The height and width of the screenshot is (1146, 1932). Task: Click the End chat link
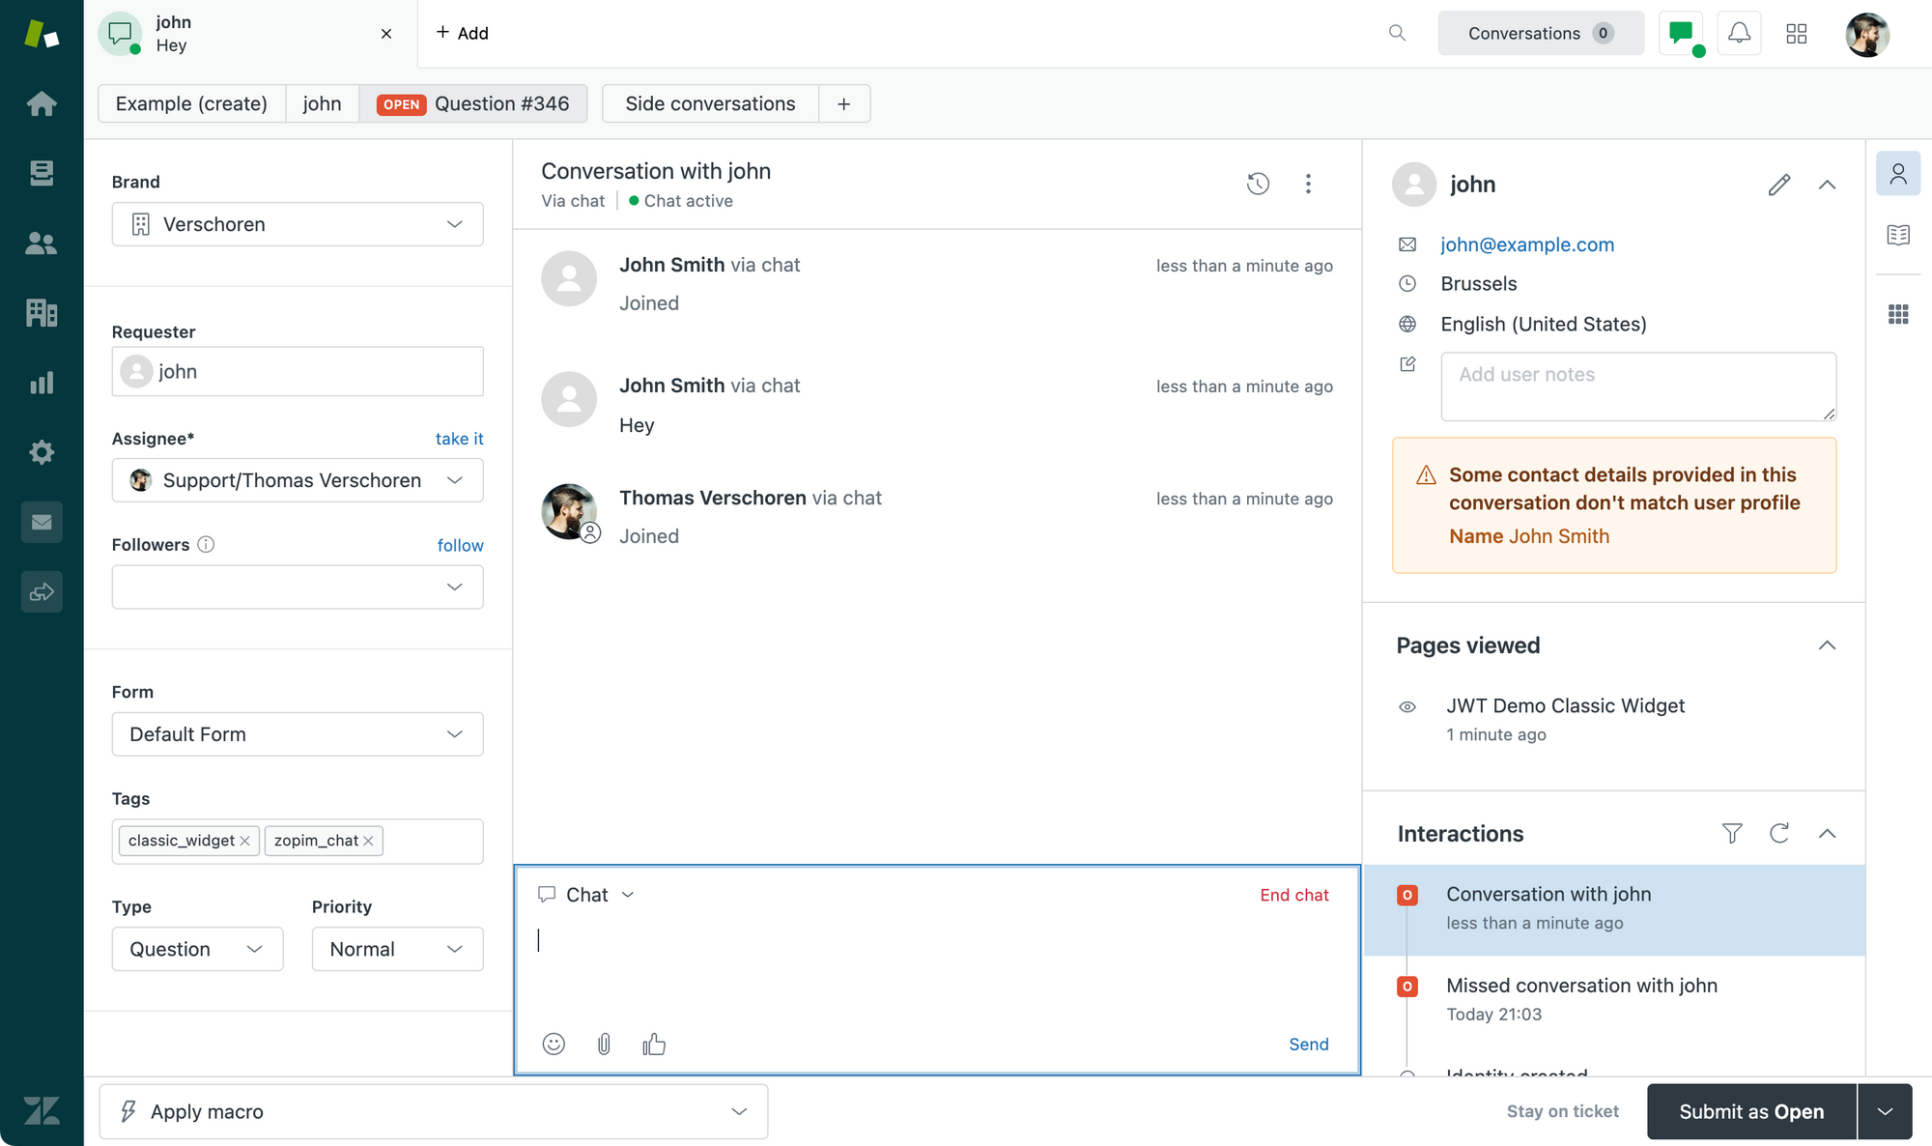point(1293,895)
